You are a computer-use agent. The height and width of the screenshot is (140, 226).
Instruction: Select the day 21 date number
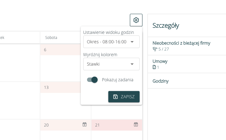tap(97, 125)
